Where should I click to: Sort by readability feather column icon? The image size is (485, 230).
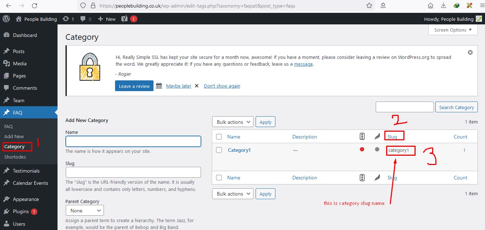[x=377, y=137]
